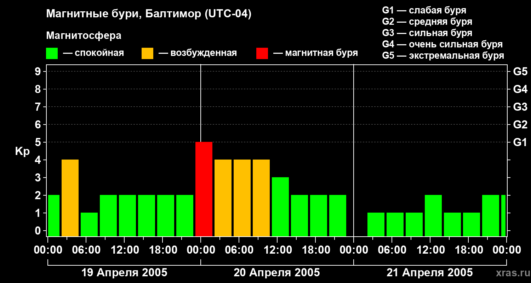Click the red 'магнитная буря' legend swatch
Viewport: 531px width, 283px height.
tap(262, 53)
